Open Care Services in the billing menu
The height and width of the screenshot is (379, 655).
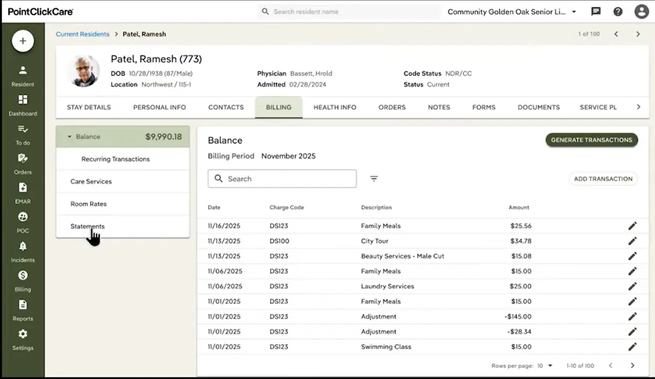[123, 181]
